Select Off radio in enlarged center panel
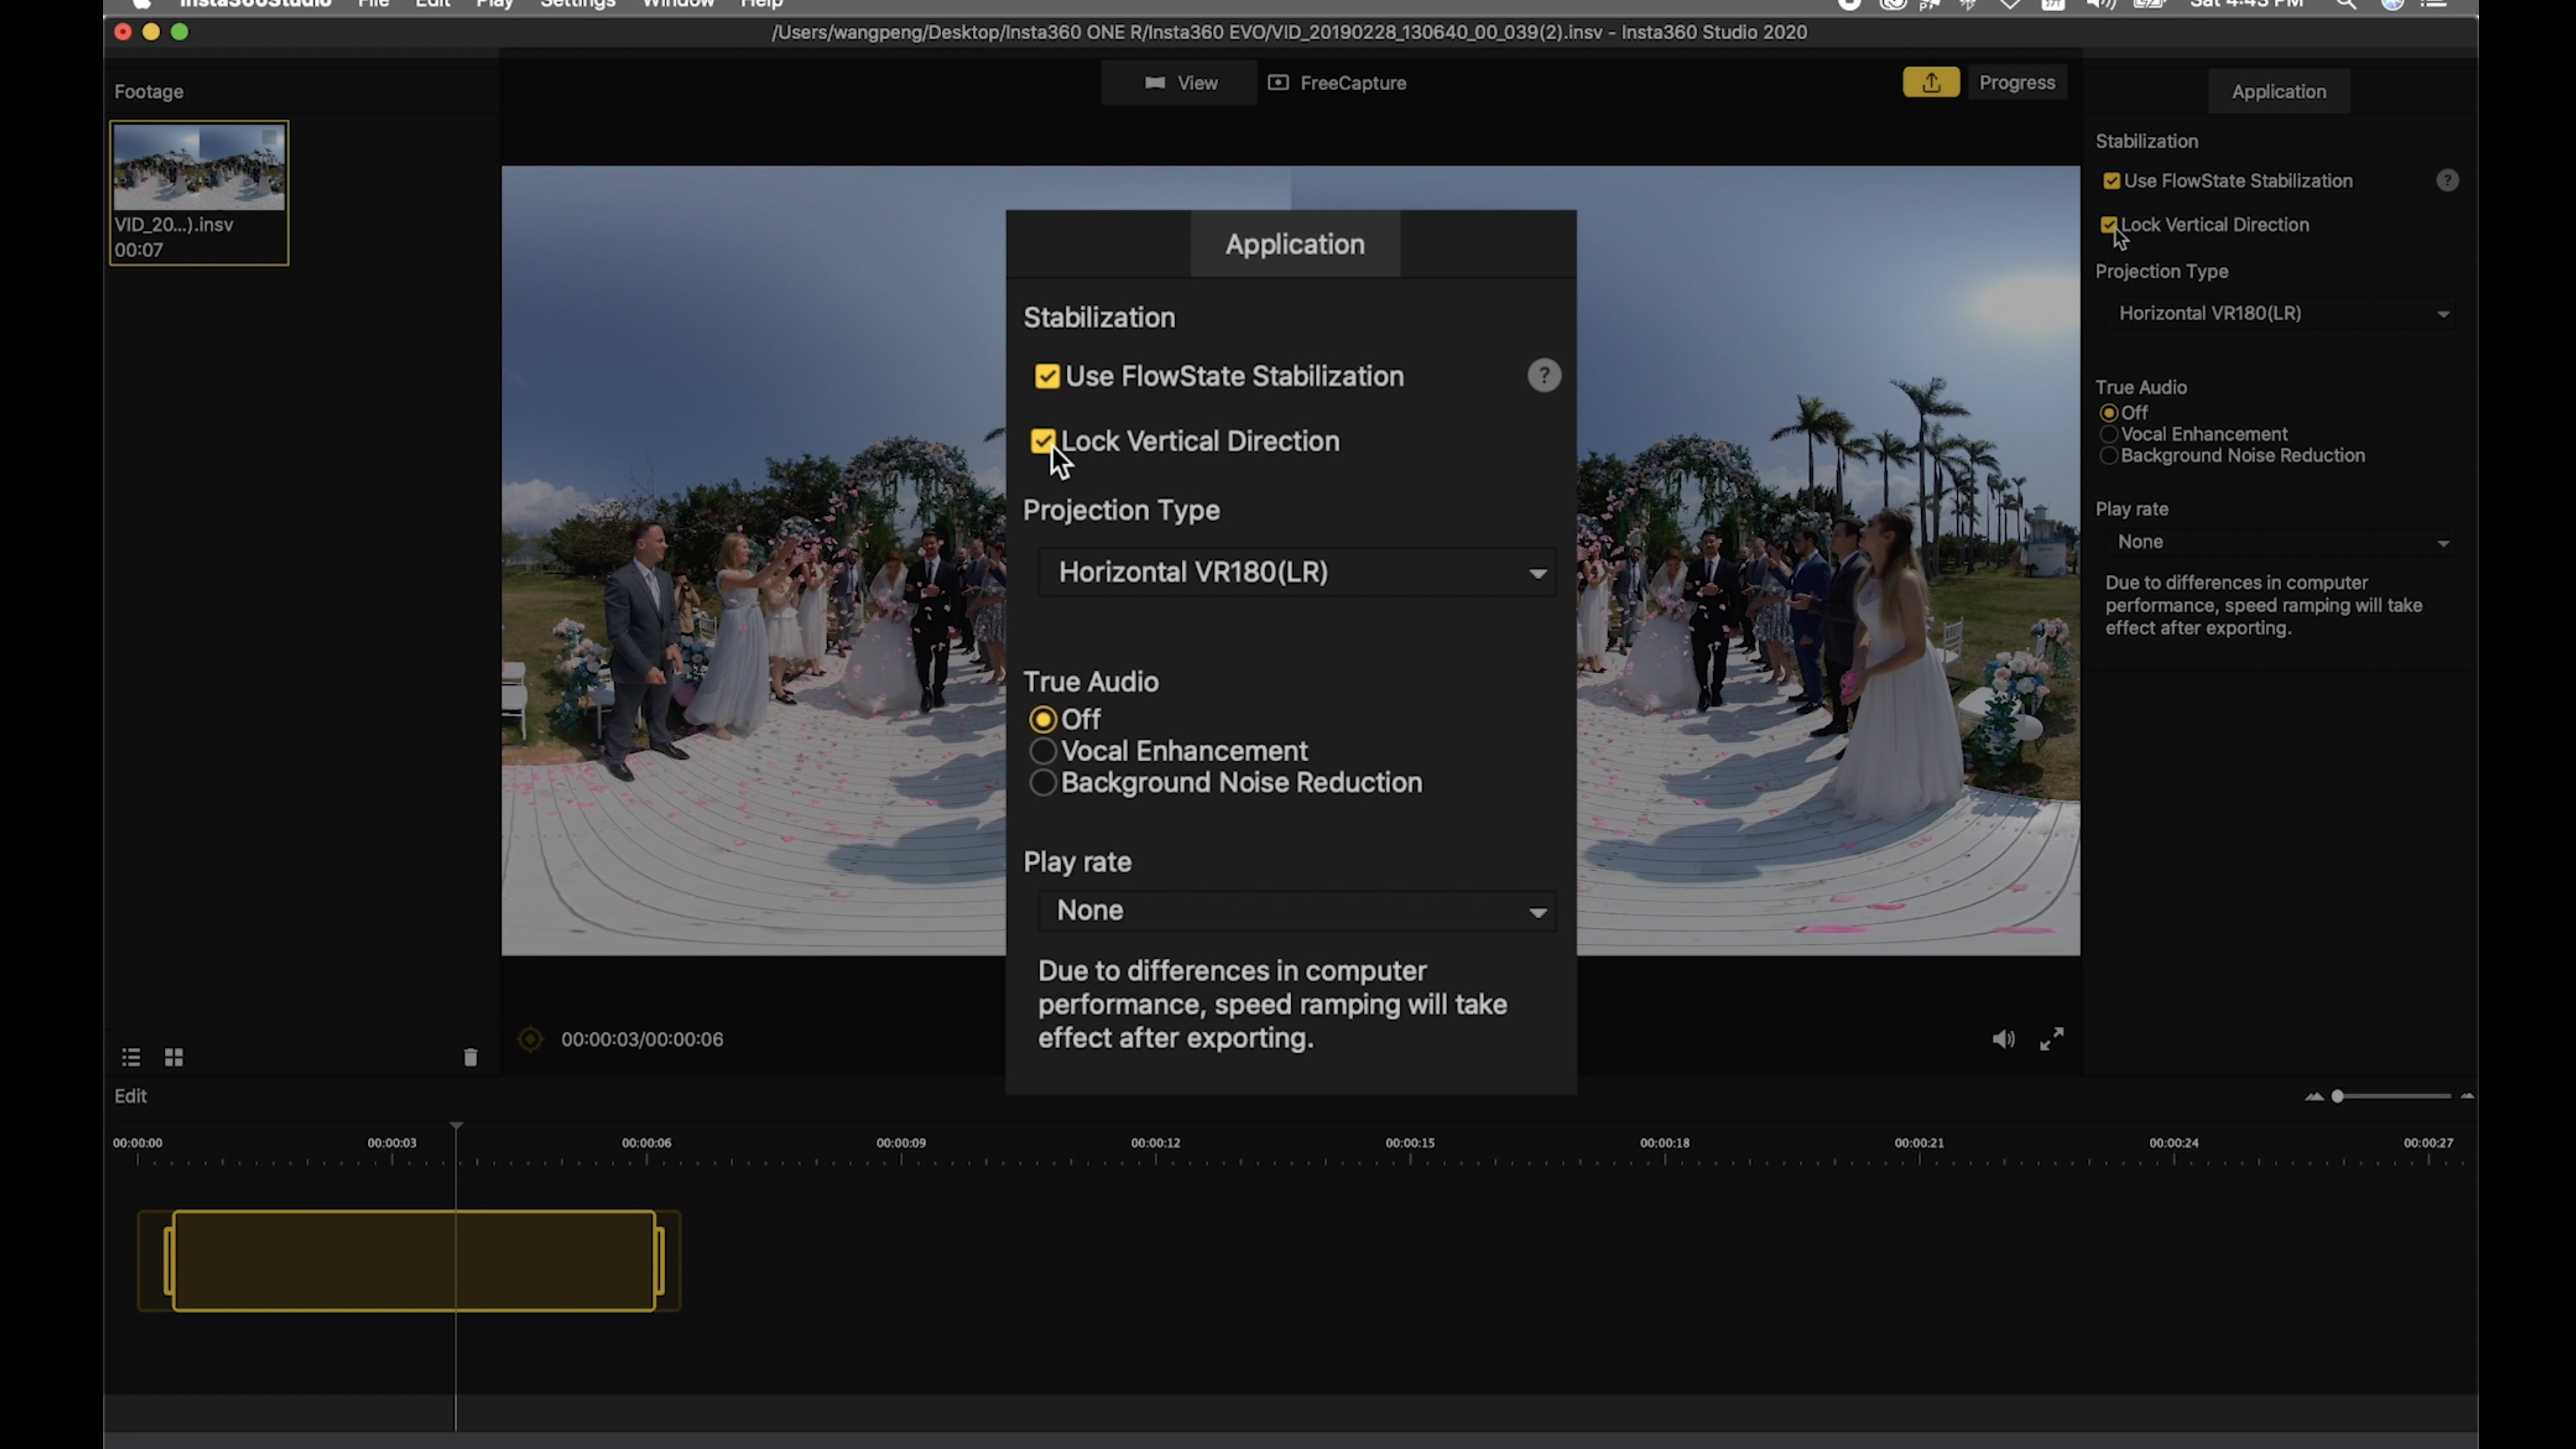The image size is (2576, 1449). [x=1043, y=720]
